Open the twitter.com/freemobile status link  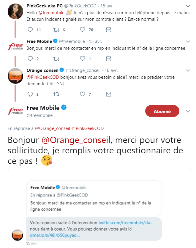126,222
